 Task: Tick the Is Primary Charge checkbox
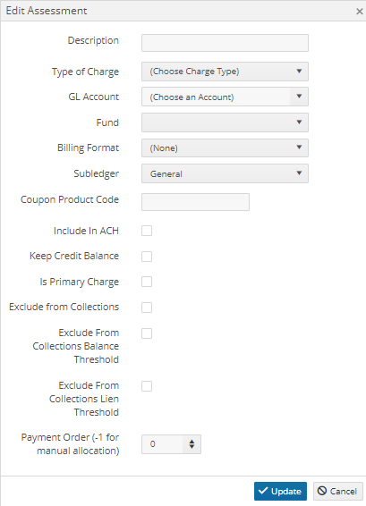tap(147, 282)
